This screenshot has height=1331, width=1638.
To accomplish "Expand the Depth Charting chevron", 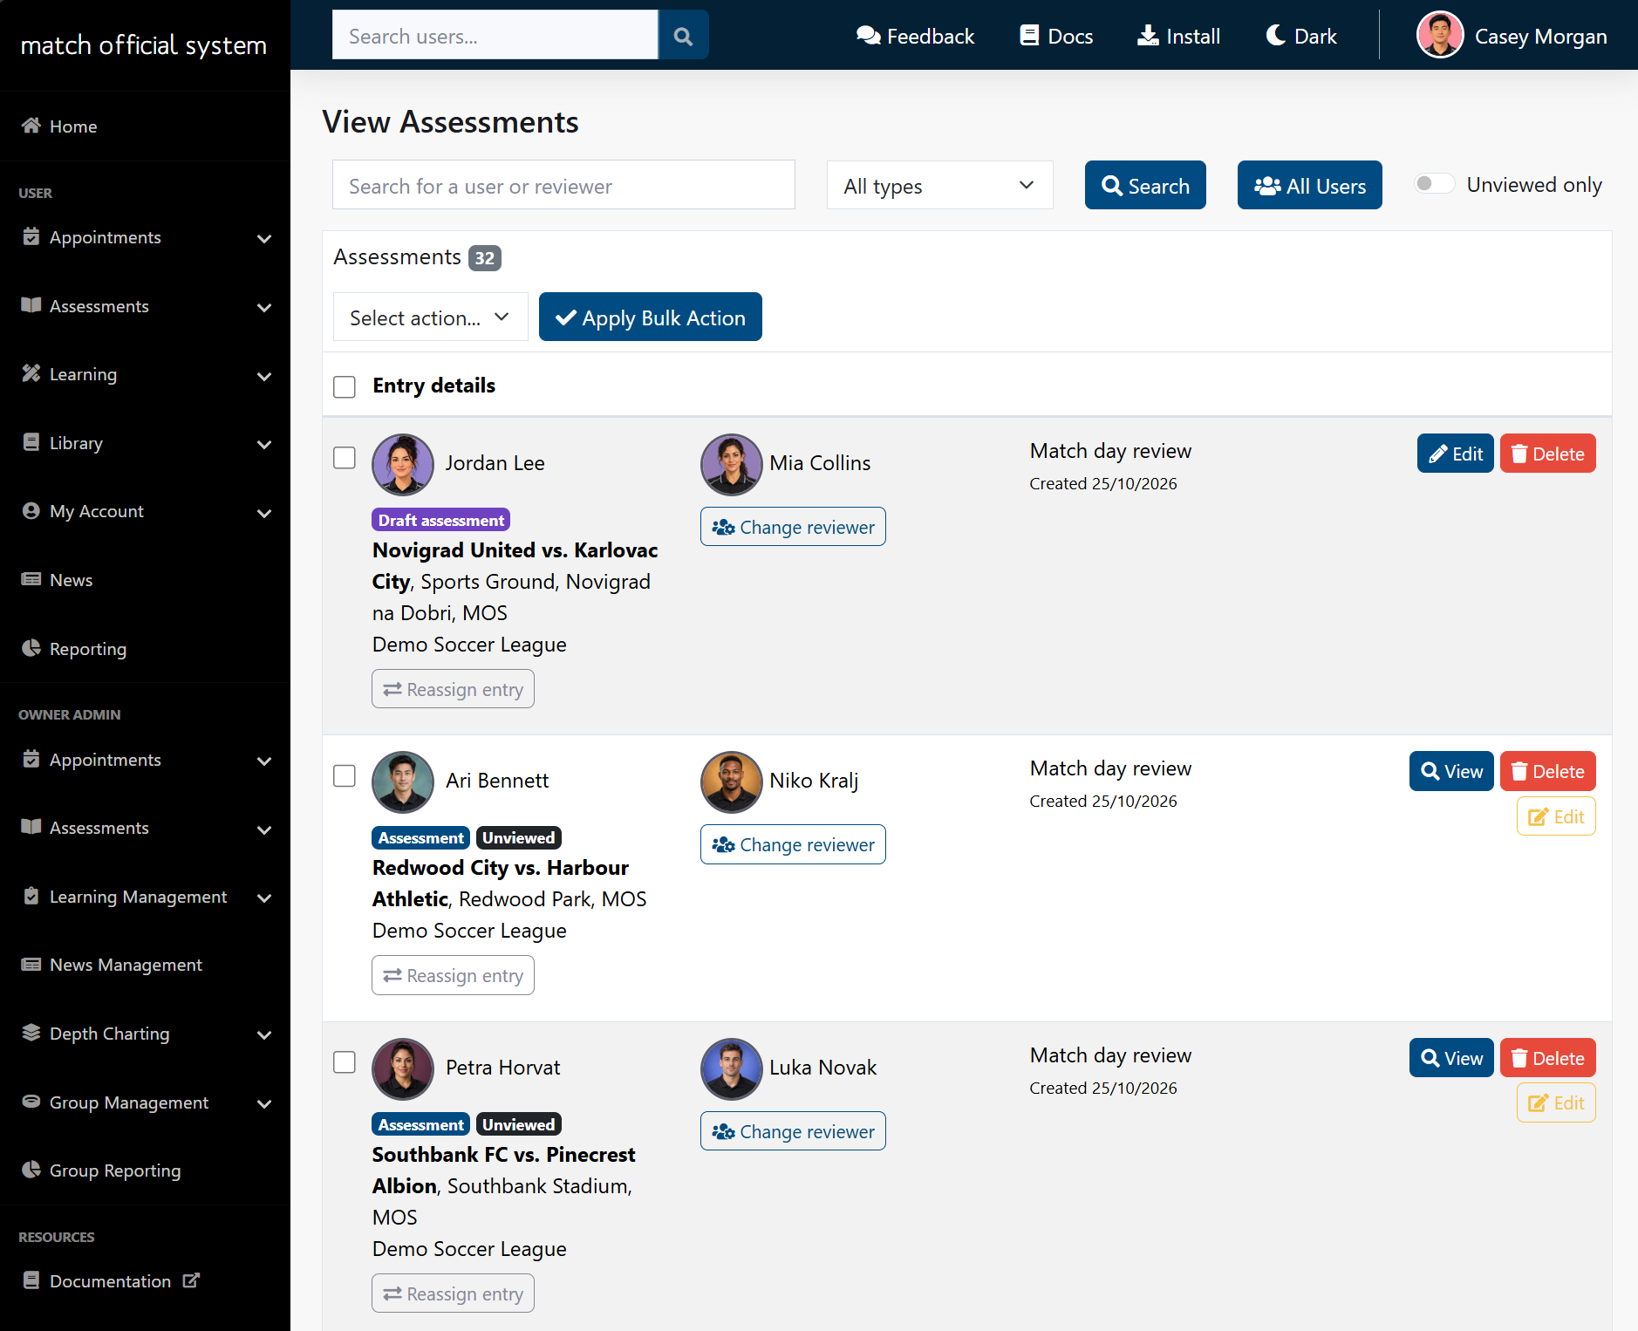I will (x=264, y=1035).
